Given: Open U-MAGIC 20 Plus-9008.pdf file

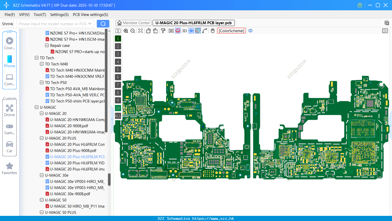Looking at the screenshot, I should (73, 150).
